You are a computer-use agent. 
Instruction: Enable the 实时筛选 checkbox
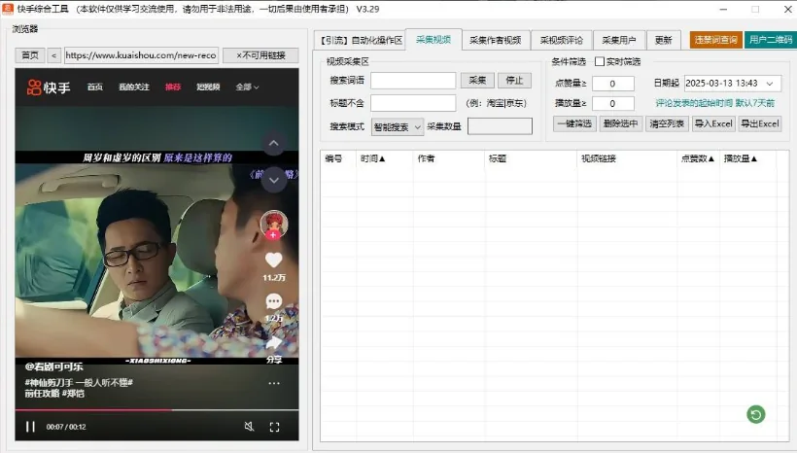click(600, 61)
